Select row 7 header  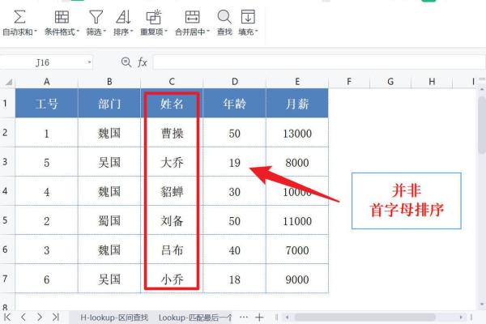[x=6, y=279]
